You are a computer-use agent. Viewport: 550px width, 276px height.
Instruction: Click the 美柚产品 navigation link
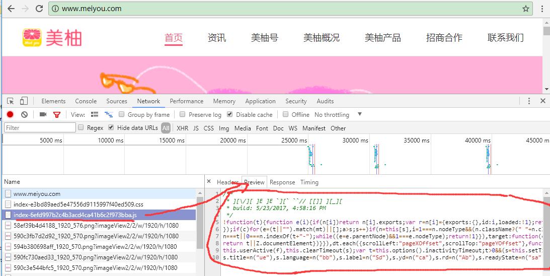(x=382, y=38)
